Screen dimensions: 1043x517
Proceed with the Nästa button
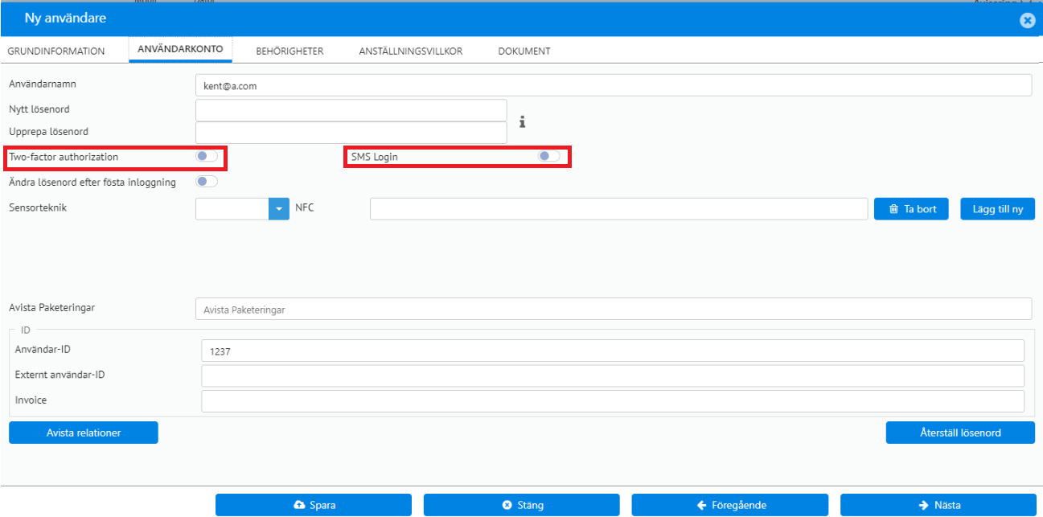pyautogui.click(x=938, y=505)
